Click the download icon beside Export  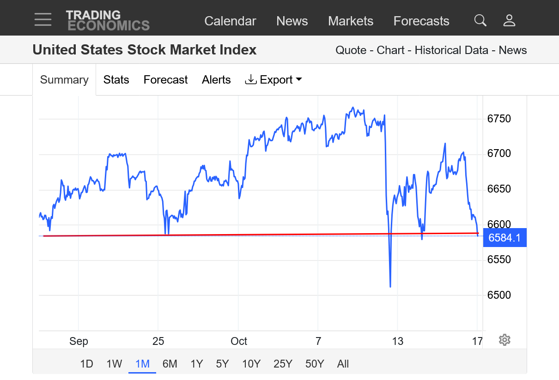tap(250, 79)
